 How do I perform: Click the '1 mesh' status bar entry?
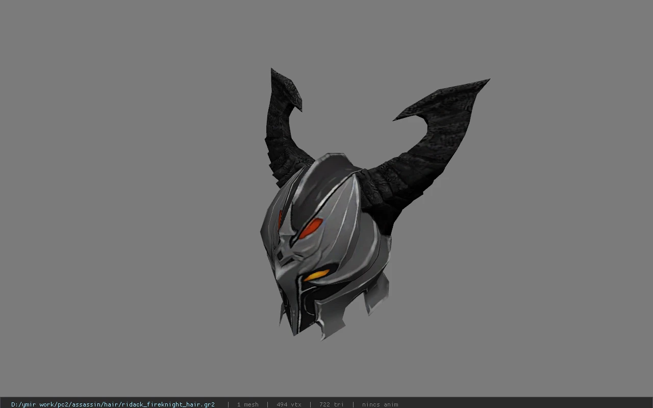247,404
